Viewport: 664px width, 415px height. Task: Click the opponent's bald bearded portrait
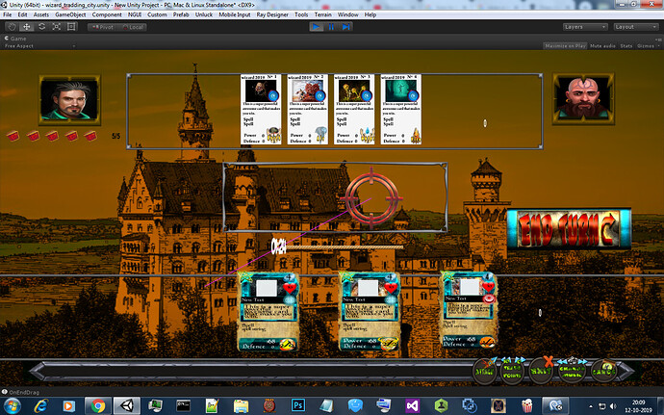tap(583, 99)
